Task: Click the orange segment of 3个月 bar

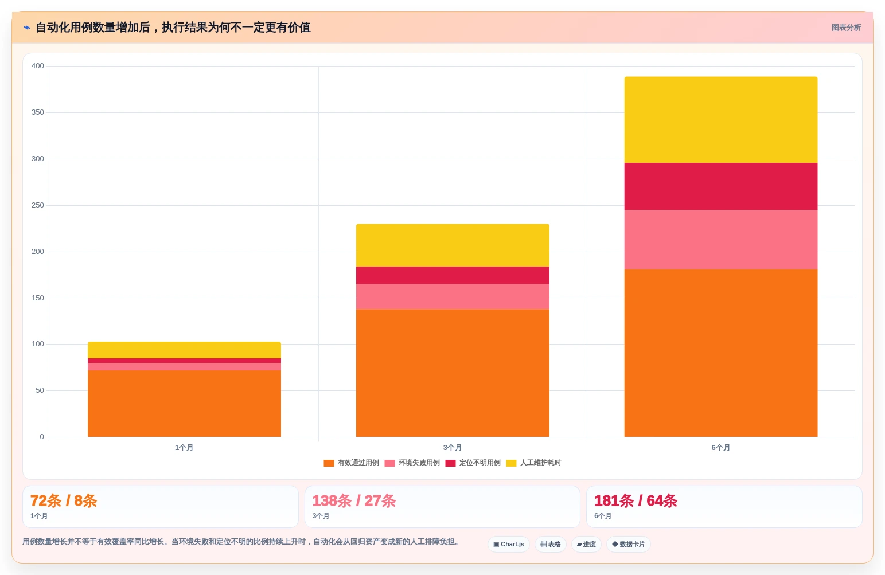Action: point(453,373)
